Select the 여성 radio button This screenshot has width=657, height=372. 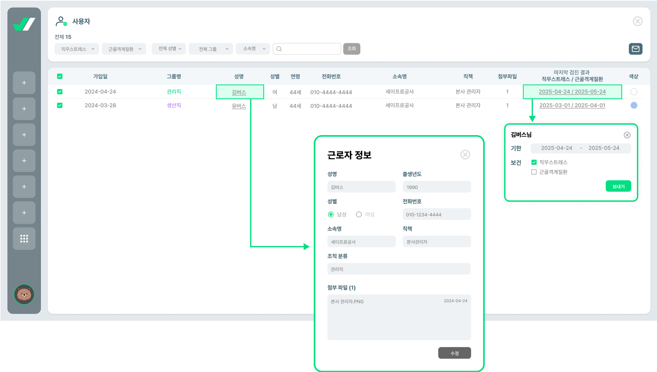click(x=359, y=214)
